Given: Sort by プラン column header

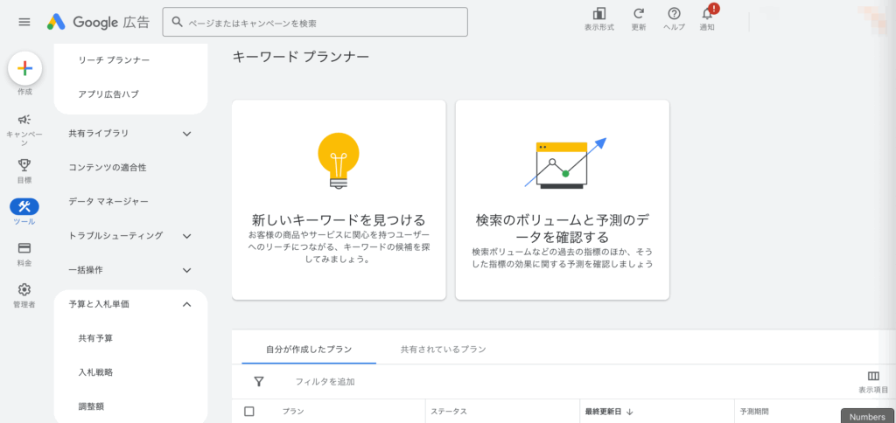Looking at the screenshot, I should point(293,412).
